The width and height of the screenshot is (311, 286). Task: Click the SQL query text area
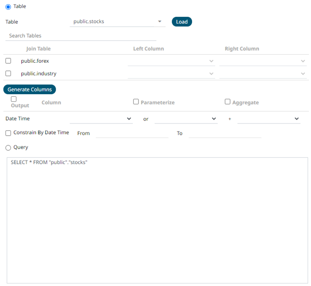click(157, 220)
